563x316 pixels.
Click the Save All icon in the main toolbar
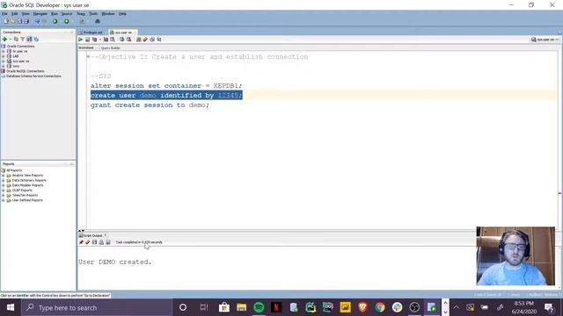26,21
